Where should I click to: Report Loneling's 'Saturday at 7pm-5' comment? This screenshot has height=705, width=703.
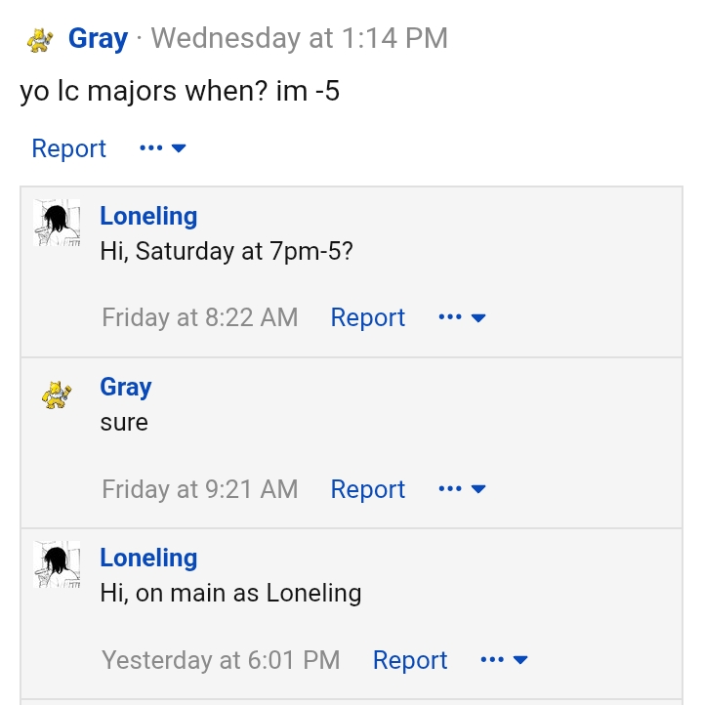click(368, 317)
